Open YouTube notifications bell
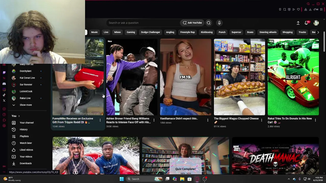 pos(307,23)
